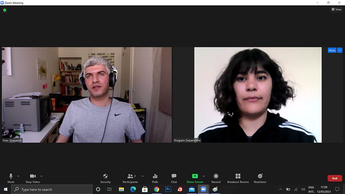Stop Video using the camera button
Screen dimensions: 345x194
33,176
